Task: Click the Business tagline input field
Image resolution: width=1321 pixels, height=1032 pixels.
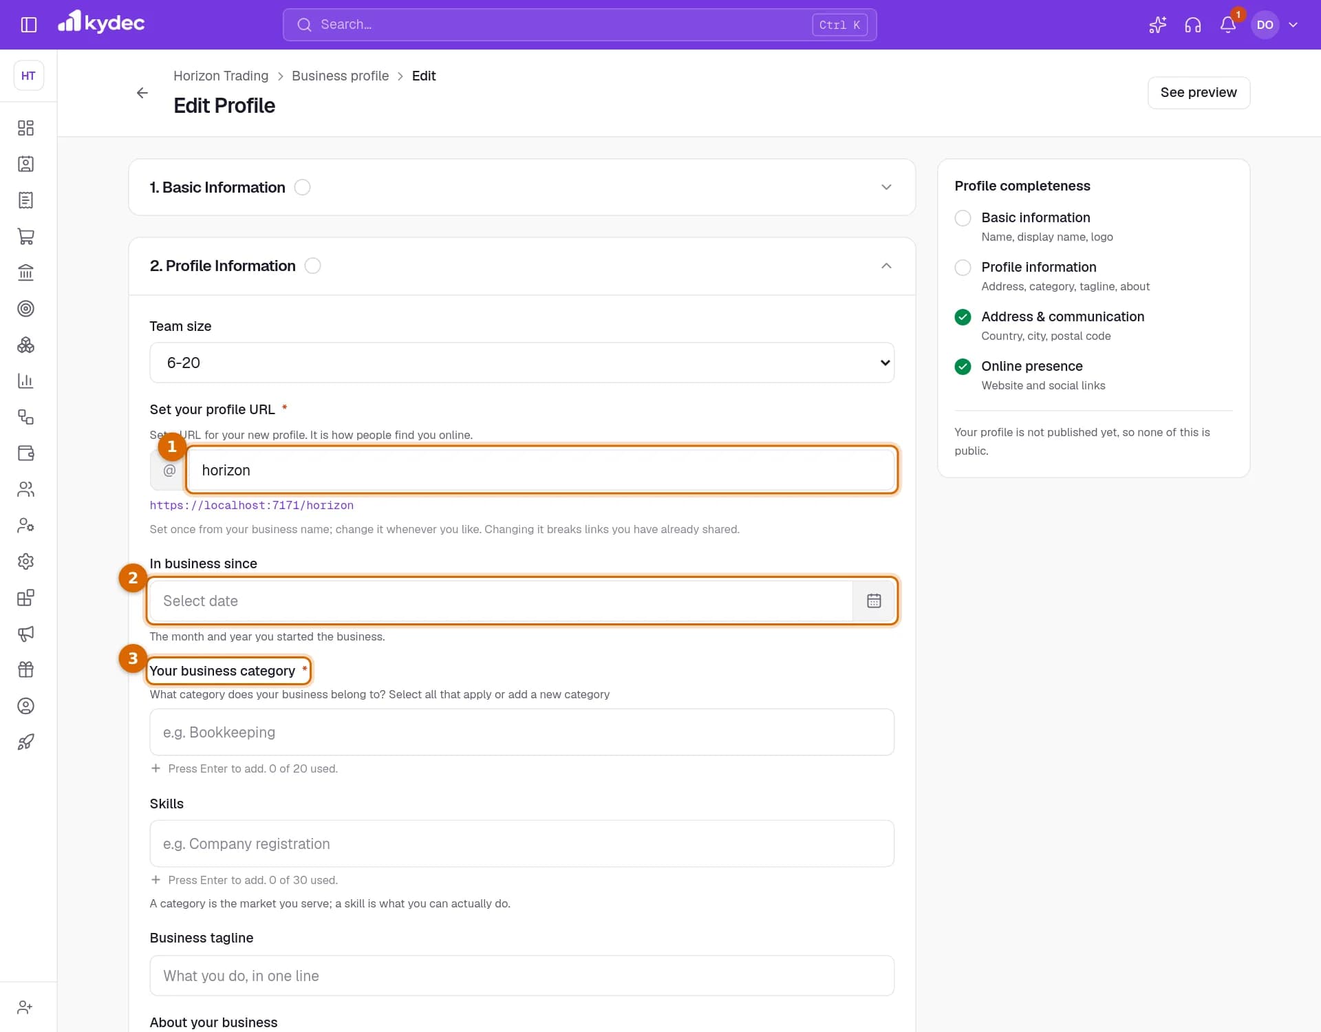Action: (x=522, y=976)
